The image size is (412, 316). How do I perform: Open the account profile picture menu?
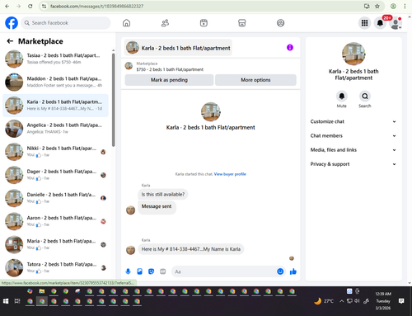pos(396,23)
